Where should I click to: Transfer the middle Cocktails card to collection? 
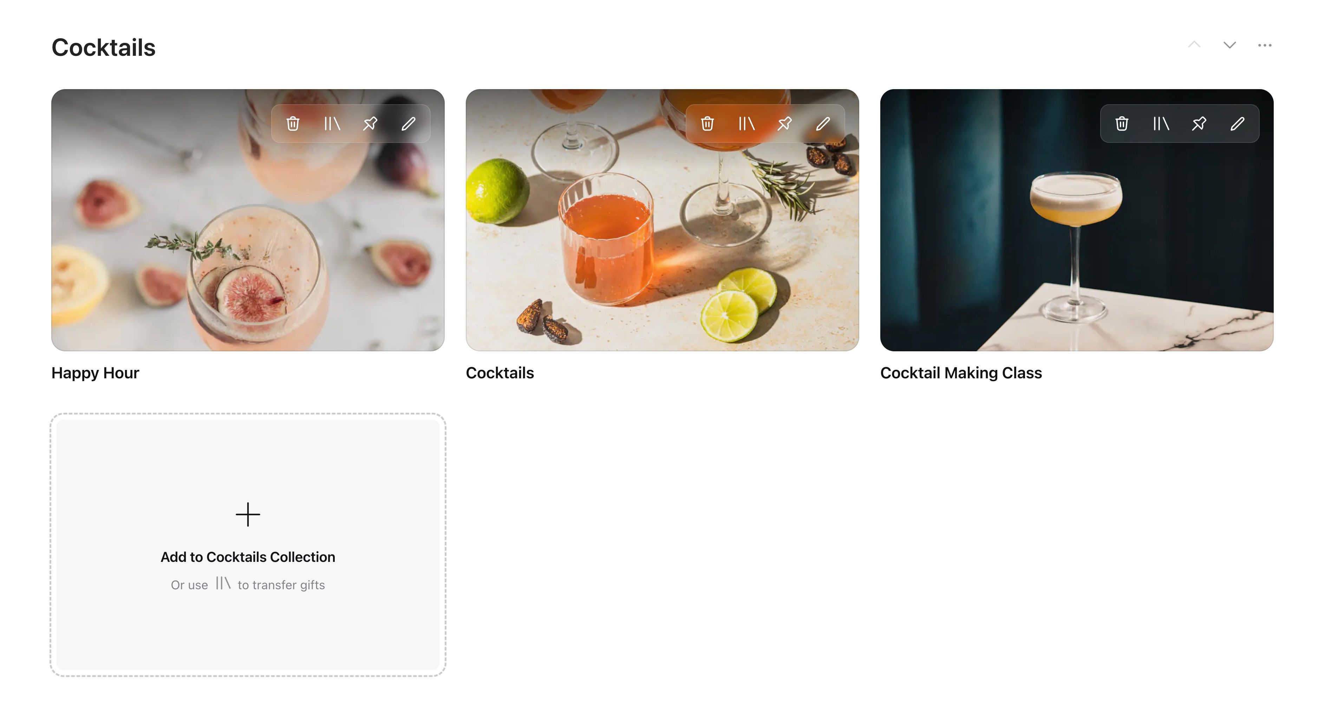746,123
